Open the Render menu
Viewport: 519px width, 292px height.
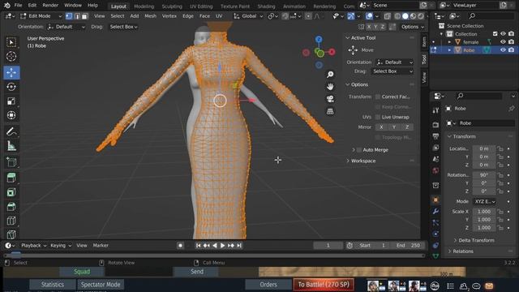(x=50, y=6)
